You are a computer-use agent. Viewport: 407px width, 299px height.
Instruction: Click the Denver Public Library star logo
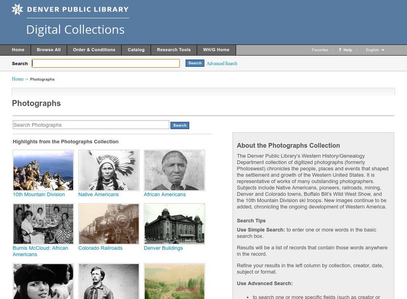17,9
